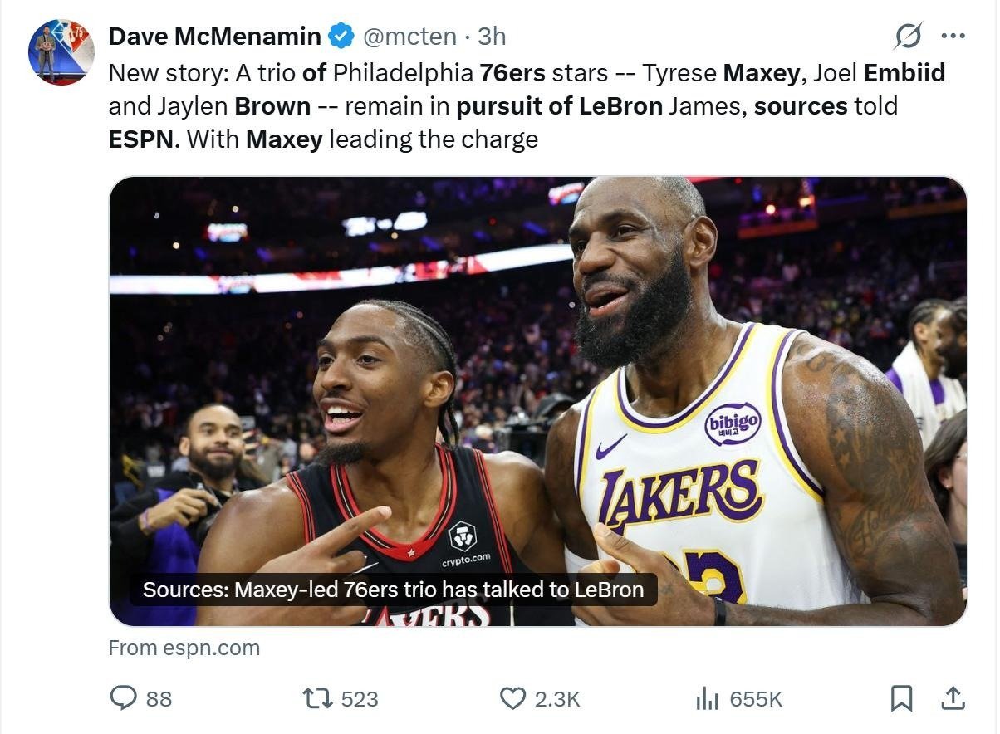Repost the tweet via the retweet icon
Screen dimensions: 1000x734
[316, 698]
